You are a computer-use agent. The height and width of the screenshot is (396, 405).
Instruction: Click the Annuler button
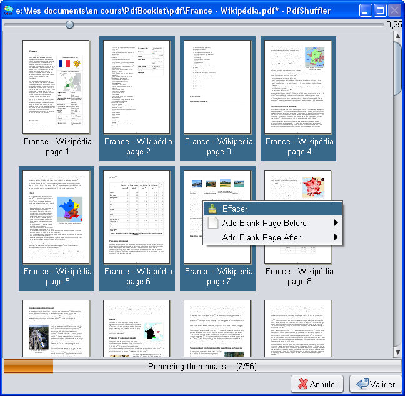pyautogui.click(x=317, y=384)
